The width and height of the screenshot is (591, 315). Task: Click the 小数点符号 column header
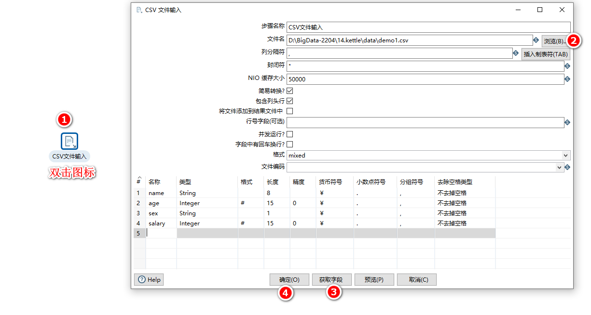375,182
